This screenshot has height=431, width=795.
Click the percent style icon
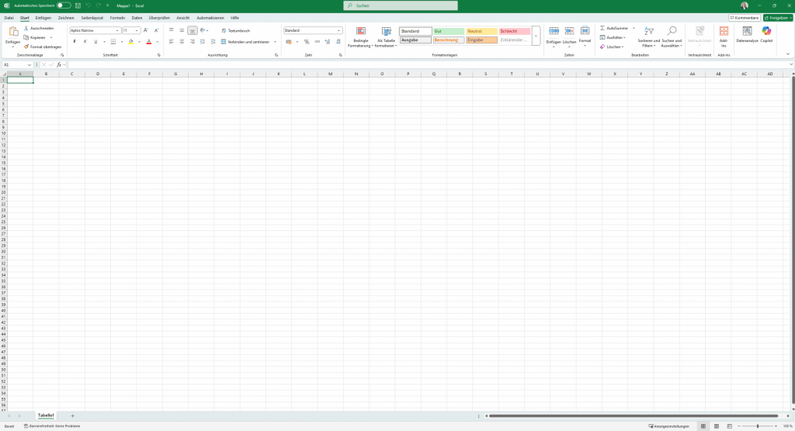(306, 42)
